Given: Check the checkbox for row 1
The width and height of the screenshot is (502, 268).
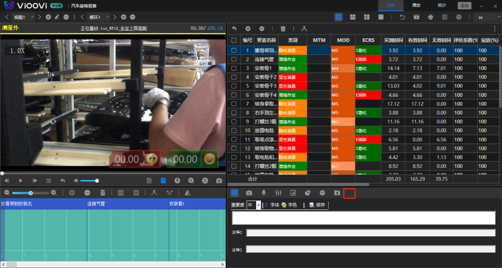Looking at the screenshot, I should [234, 50].
